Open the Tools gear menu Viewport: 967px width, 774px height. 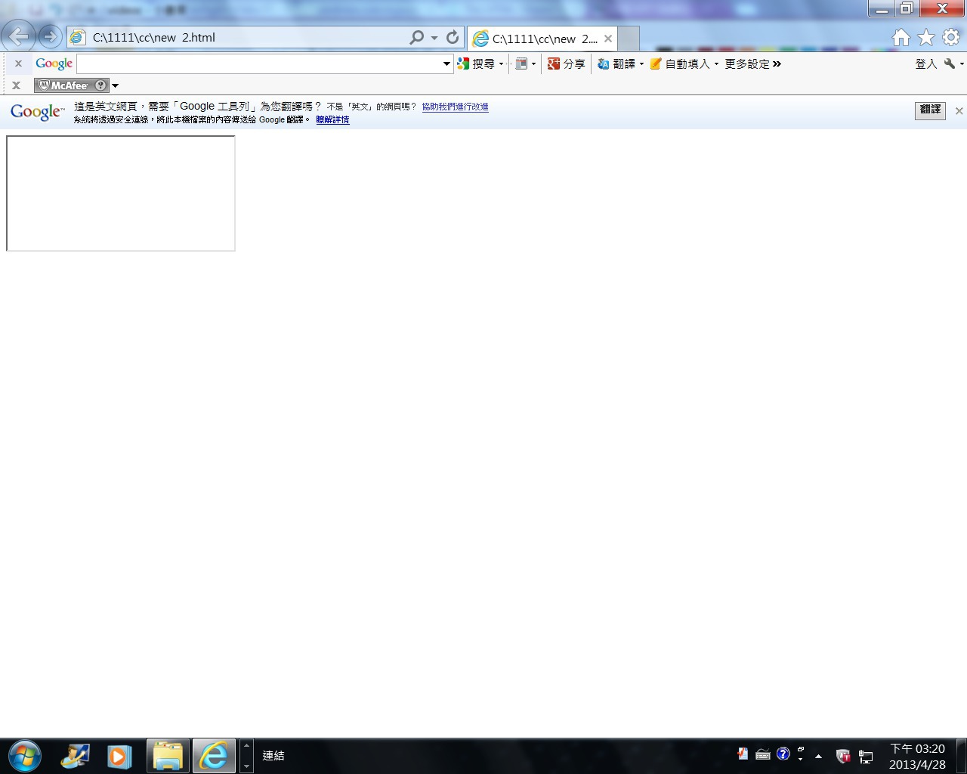coord(951,37)
